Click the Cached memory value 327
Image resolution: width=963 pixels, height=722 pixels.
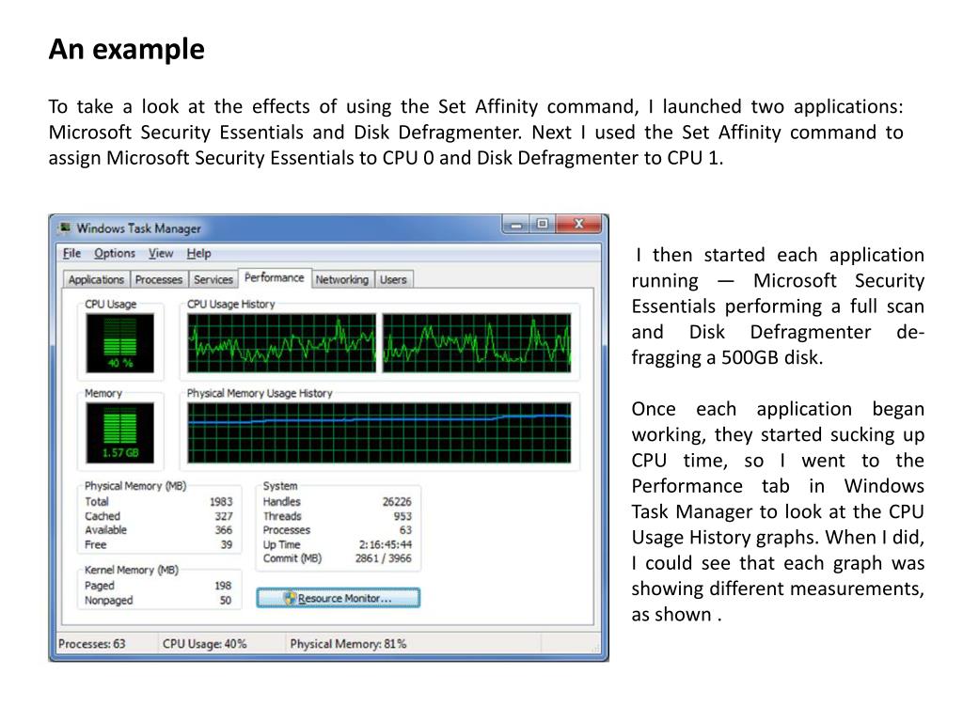(x=224, y=516)
